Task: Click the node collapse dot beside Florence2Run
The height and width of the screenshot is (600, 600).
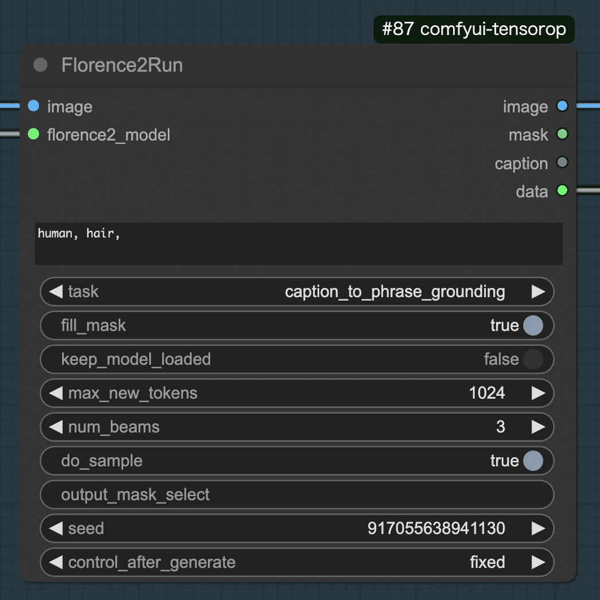Action: pyautogui.click(x=40, y=65)
